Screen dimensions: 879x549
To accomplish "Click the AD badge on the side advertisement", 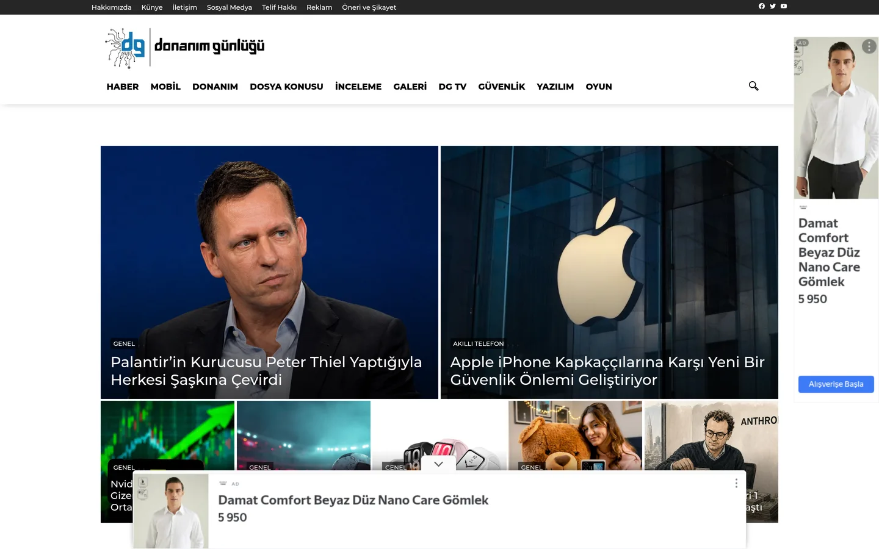I will pos(802,43).
